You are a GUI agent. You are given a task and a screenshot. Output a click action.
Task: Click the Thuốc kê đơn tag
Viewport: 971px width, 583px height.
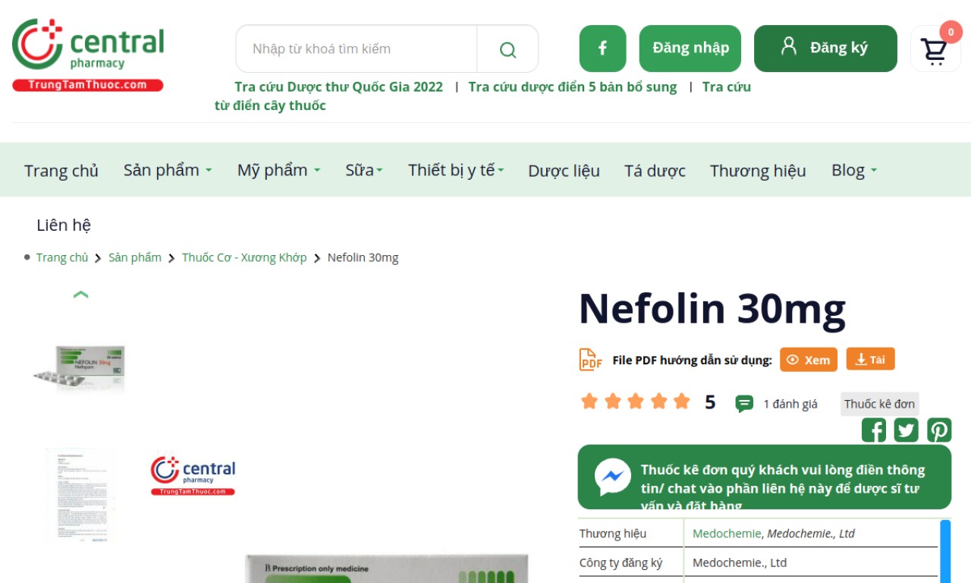pyautogui.click(x=879, y=404)
